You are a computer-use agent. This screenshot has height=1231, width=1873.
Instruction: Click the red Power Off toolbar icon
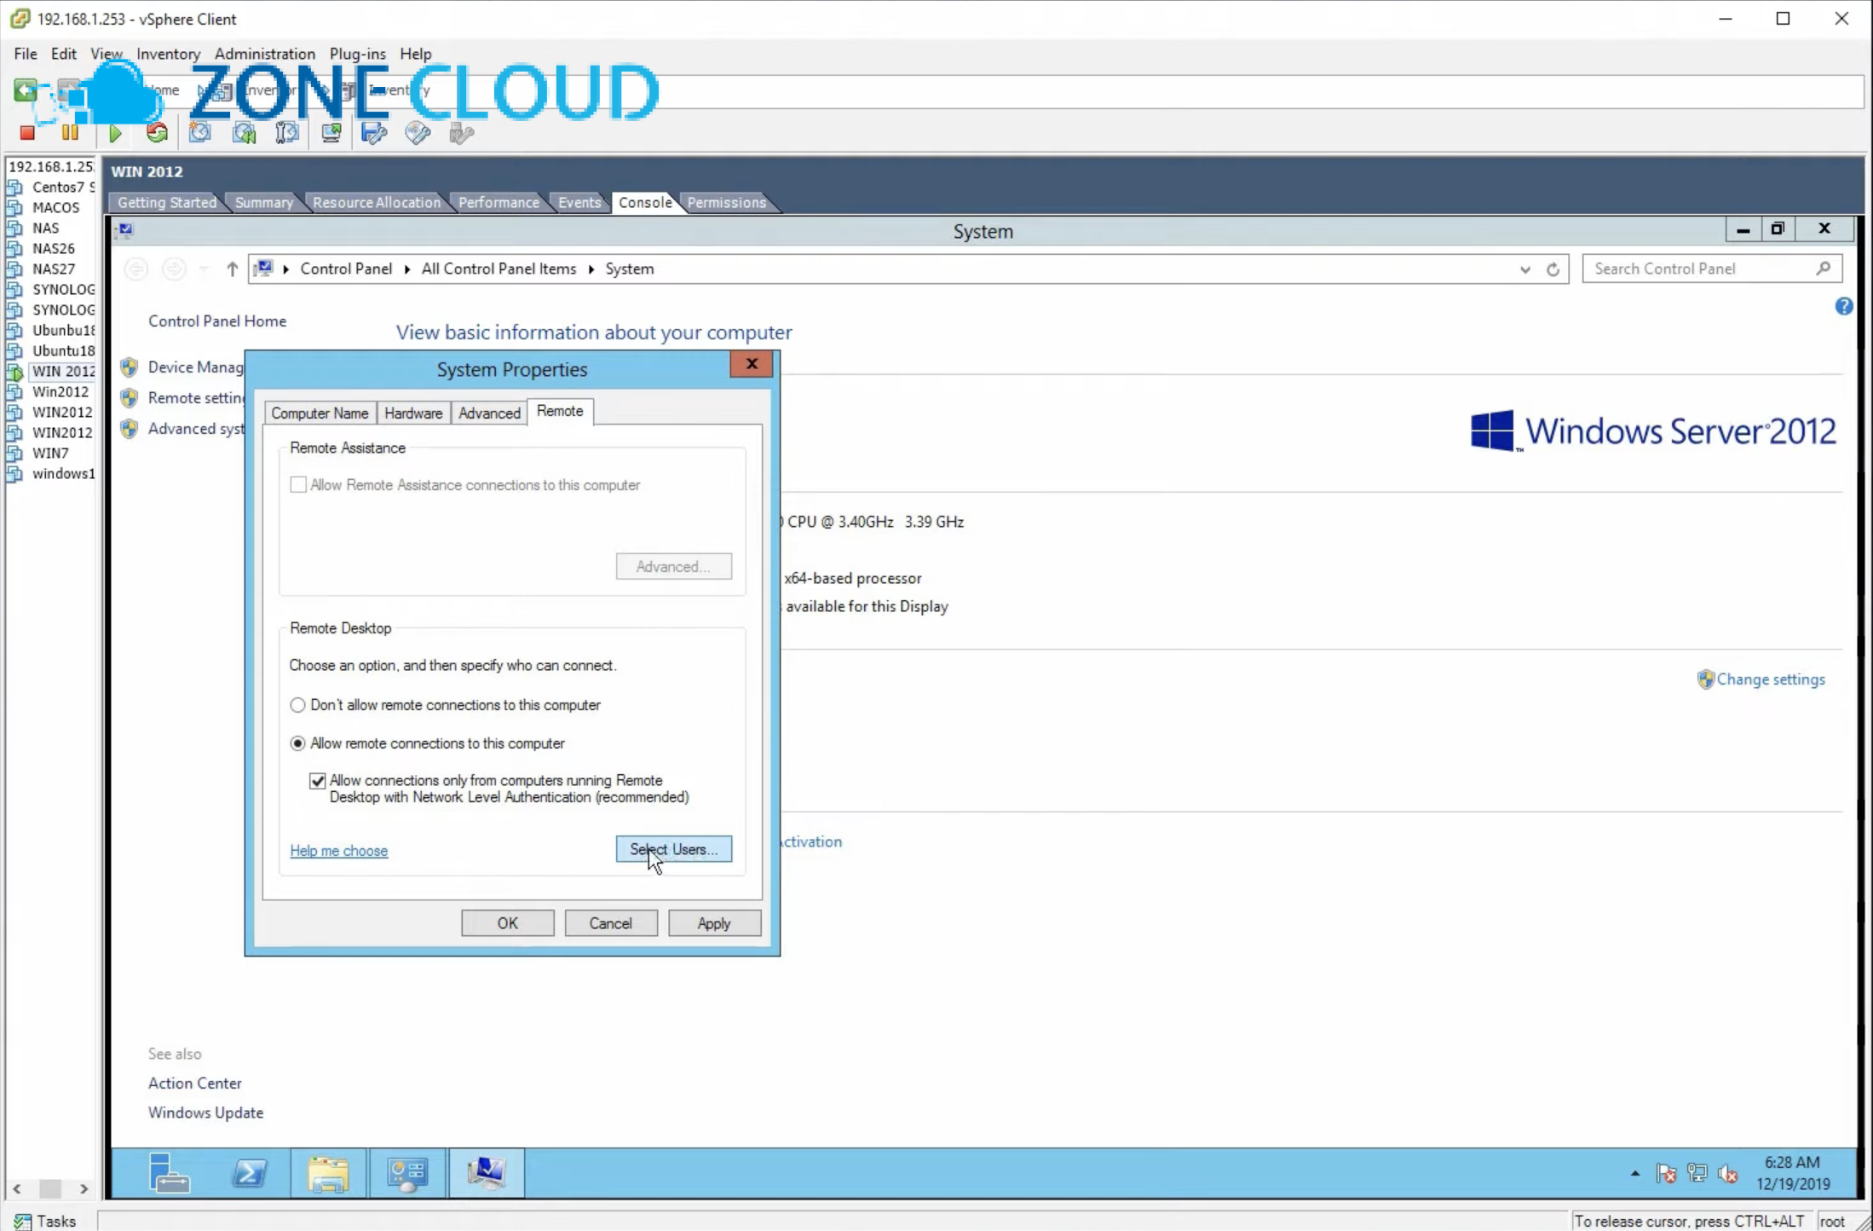click(27, 133)
